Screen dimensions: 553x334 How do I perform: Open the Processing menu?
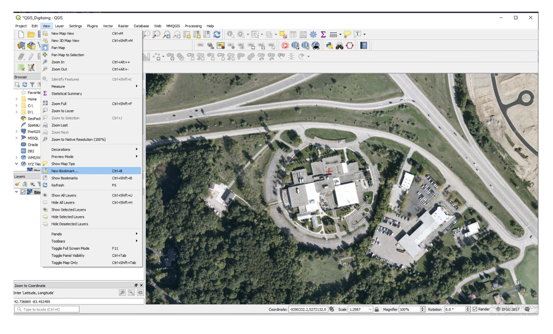point(193,26)
